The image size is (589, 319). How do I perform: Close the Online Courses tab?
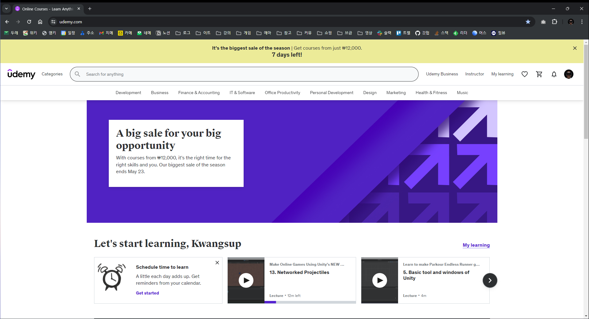(79, 9)
